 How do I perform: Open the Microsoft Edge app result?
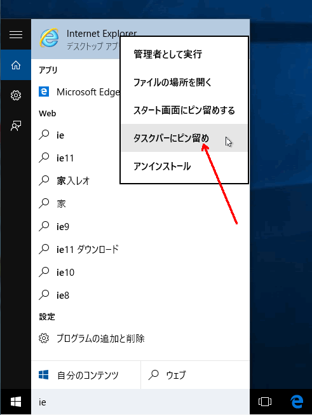(x=76, y=92)
